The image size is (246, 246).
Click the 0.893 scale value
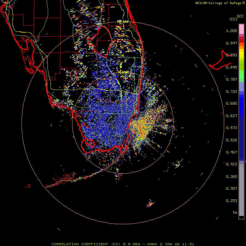pos(232,55)
